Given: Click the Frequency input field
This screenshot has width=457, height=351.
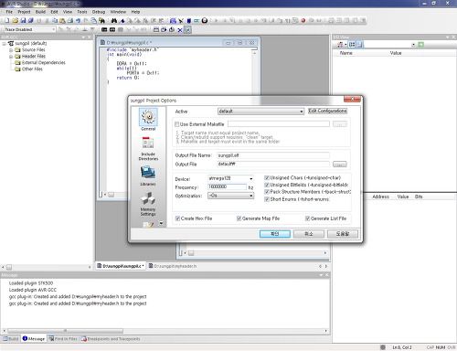Looking at the screenshot, I should click(x=228, y=186).
